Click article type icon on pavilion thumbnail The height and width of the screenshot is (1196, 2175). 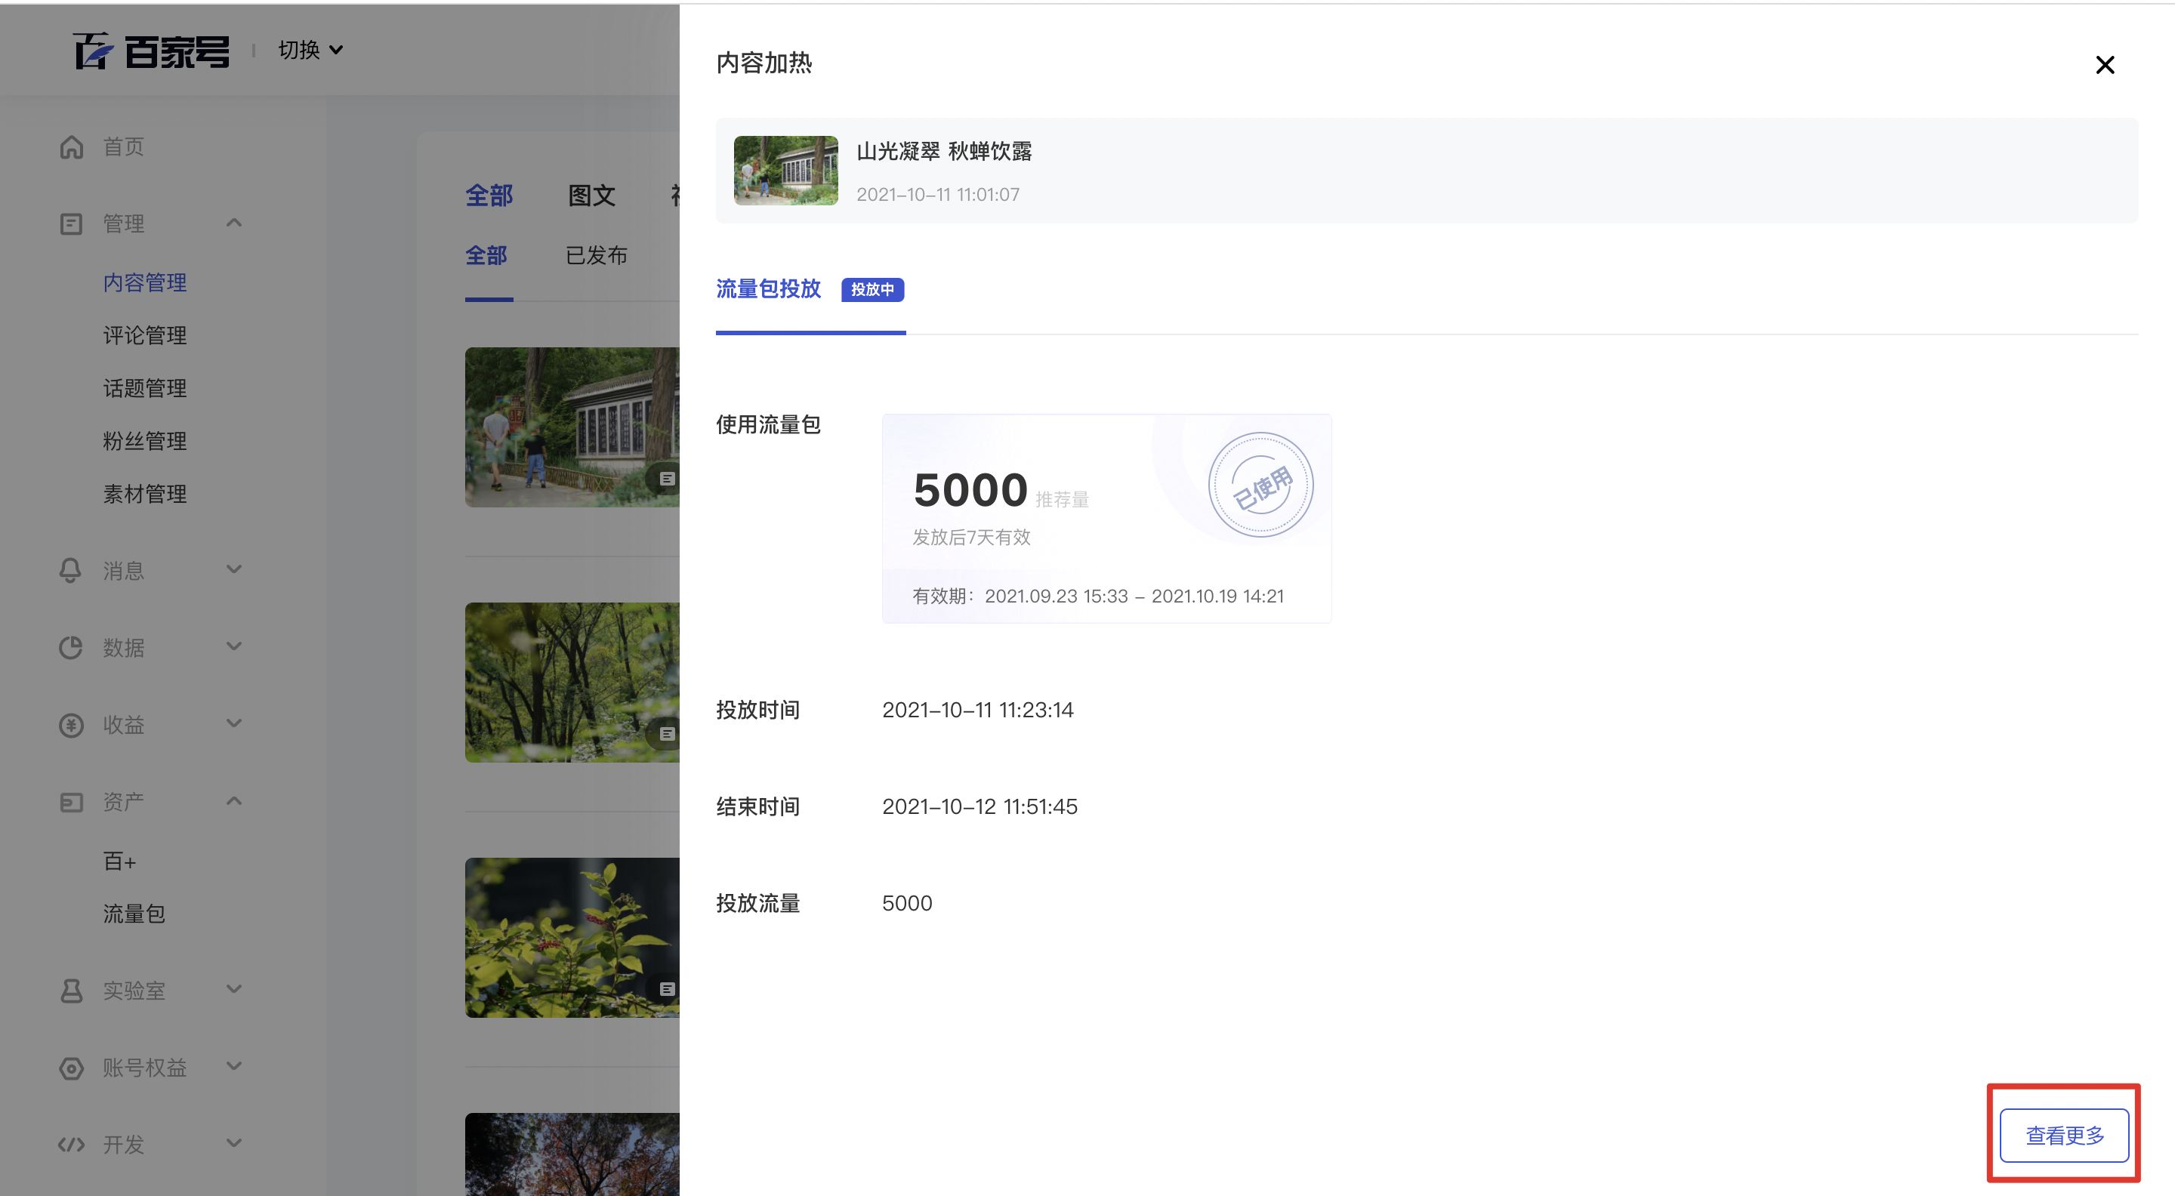point(667,479)
